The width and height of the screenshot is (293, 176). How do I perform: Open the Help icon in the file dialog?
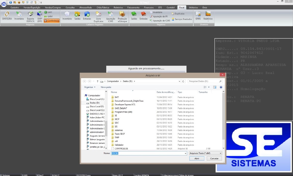click(221, 87)
